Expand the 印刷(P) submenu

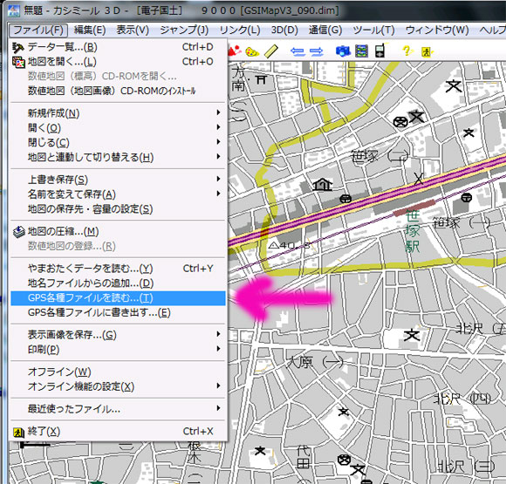click(118, 350)
